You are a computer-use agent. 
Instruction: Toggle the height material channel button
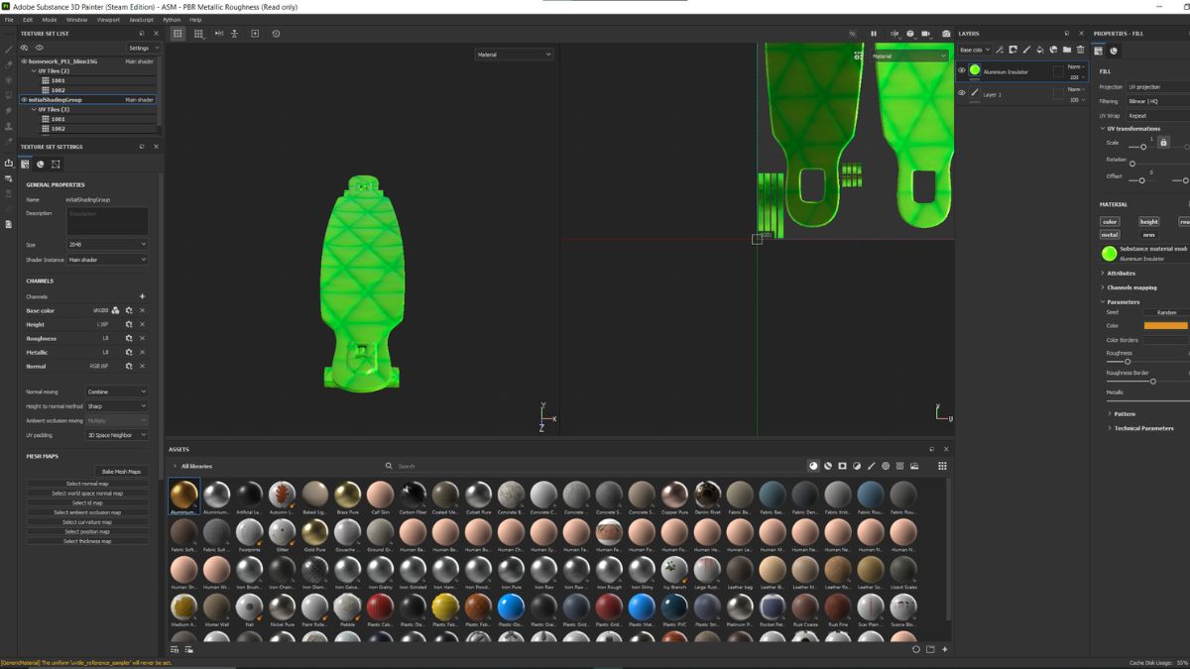(x=1148, y=222)
